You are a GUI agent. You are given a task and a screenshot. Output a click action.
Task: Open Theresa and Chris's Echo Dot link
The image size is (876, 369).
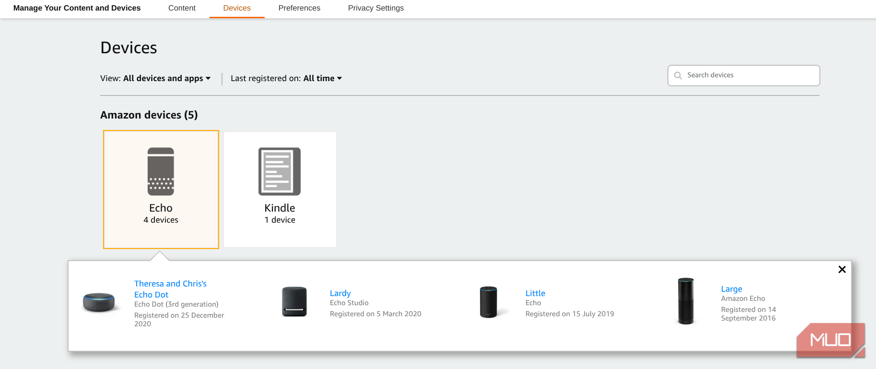pyautogui.click(x=170, y=289)
